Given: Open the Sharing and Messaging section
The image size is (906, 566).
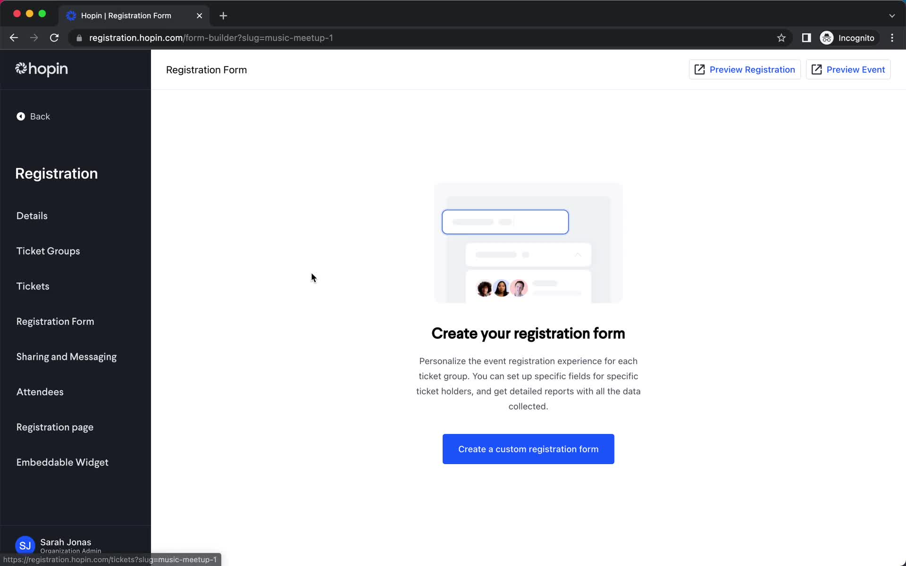Looking at the screenshot, I should point(67,357).
